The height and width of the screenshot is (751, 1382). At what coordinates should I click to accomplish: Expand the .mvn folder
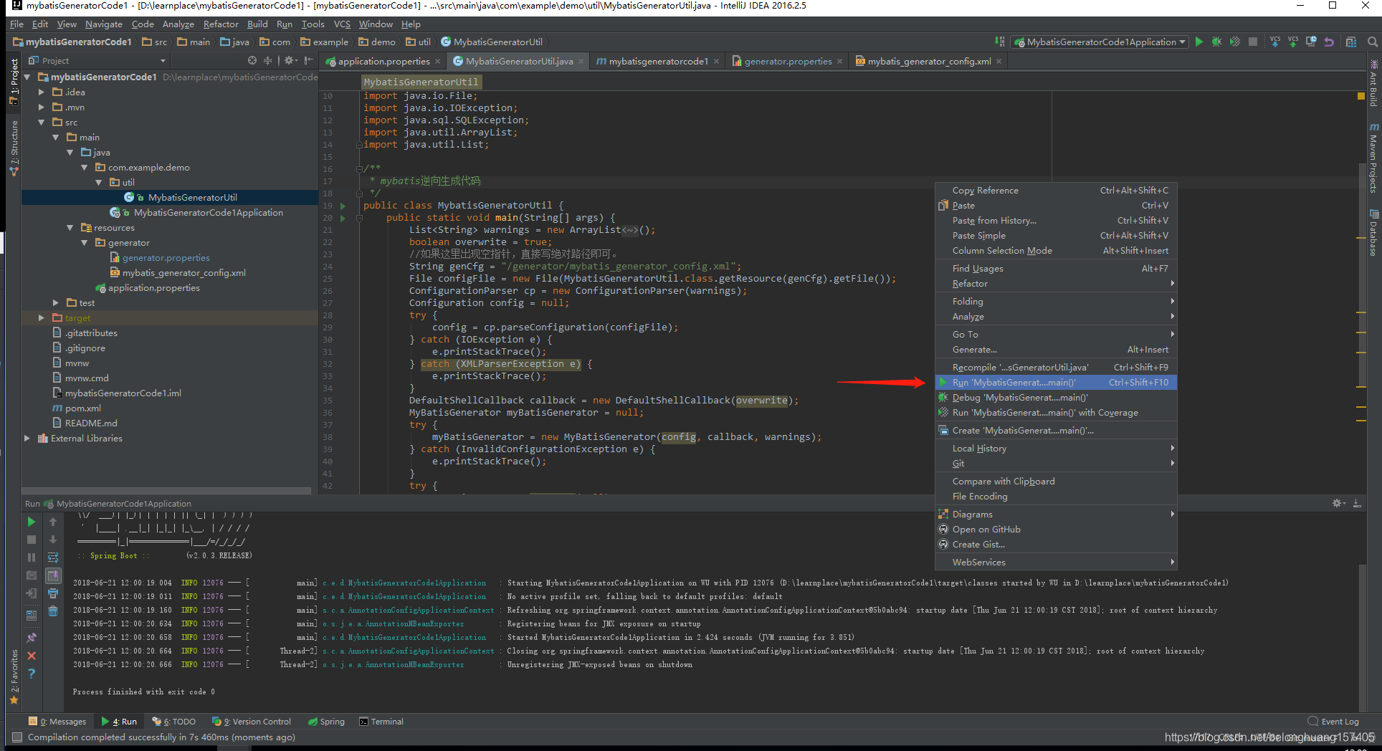coord(42,107)
